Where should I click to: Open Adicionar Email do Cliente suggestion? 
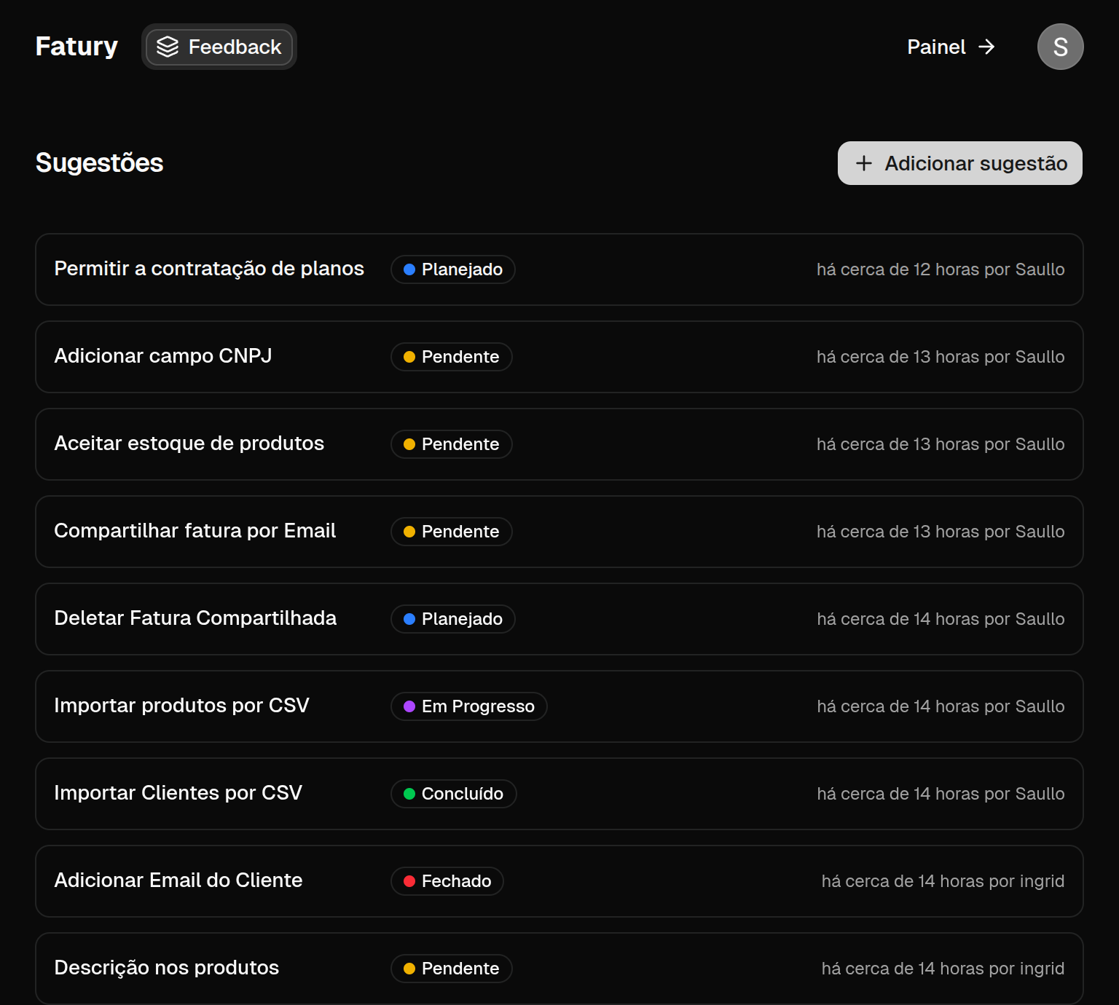coord(178,880)
